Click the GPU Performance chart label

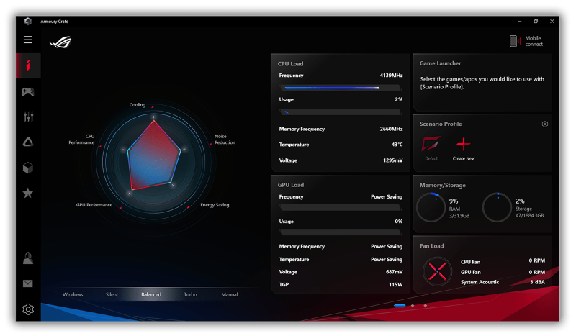click(94, 205)
